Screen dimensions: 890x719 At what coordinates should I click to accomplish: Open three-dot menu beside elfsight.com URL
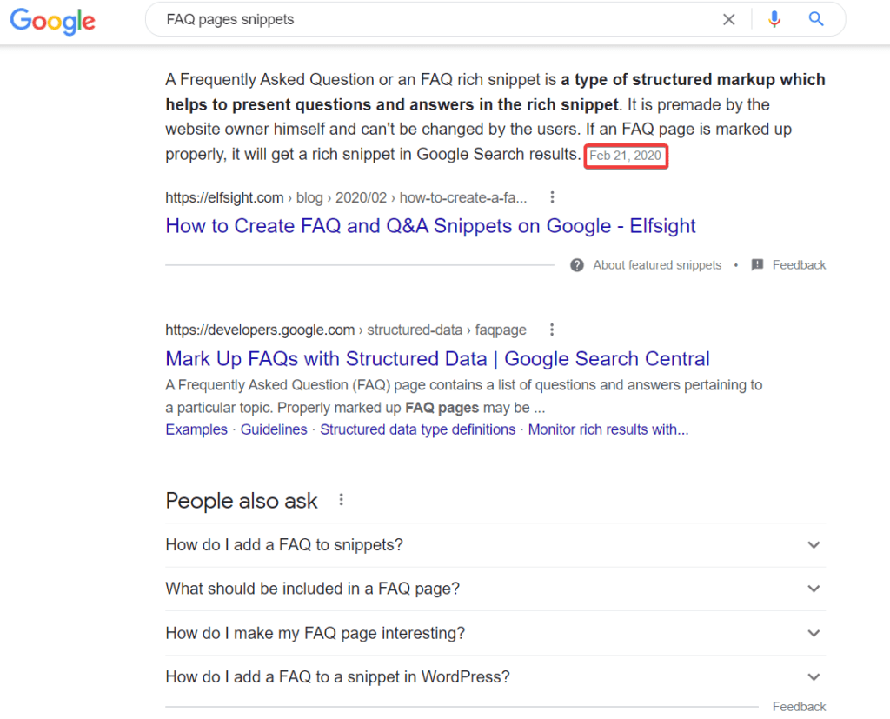tap(552, 197)
